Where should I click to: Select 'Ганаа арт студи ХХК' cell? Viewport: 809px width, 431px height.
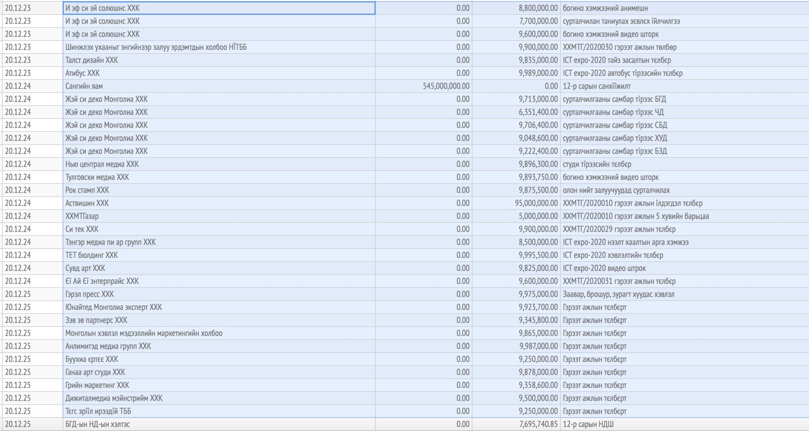(219, 372)
